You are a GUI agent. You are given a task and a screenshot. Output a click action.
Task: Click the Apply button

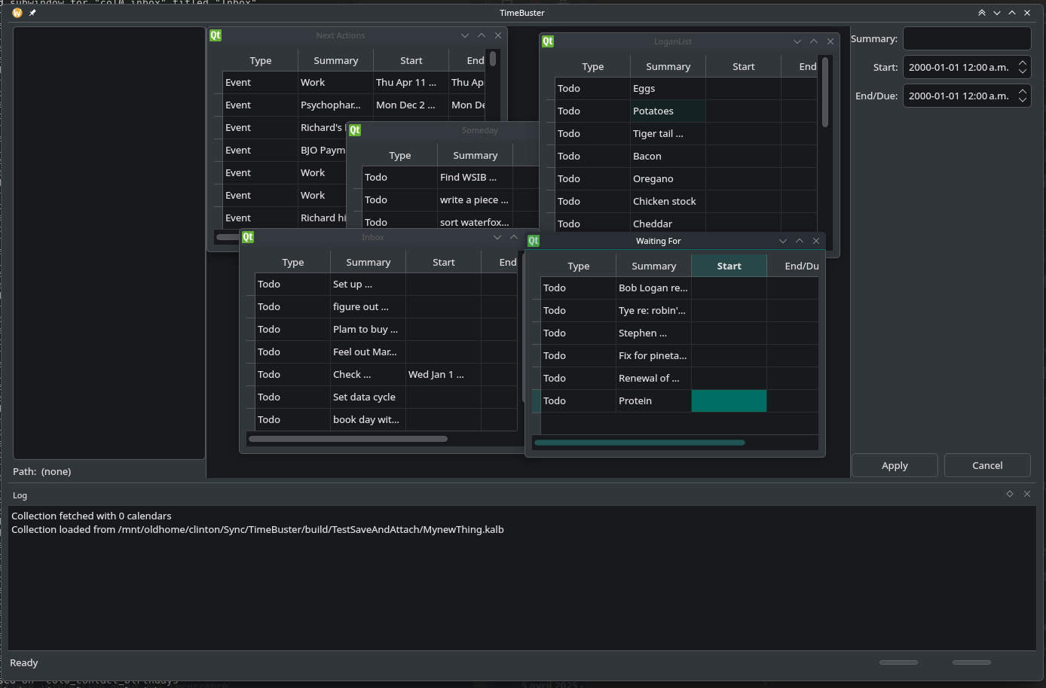pos(895,465)
